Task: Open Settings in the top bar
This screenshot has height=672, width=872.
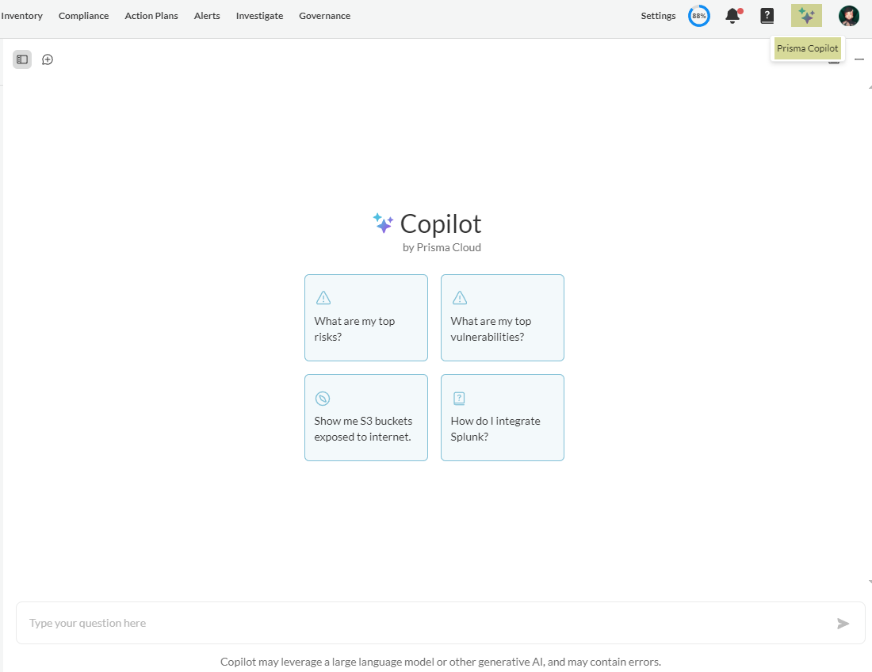Action: coord(658,16)
